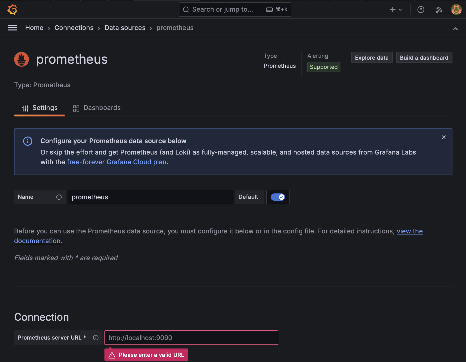Click the Explore data button
The width and height of the screenshot is (466, 362).
[372, 58]
